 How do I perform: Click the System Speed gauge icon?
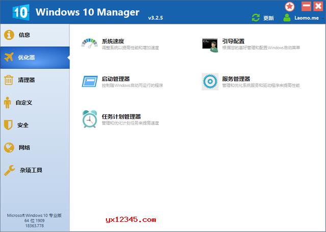(x=90, y=43)
